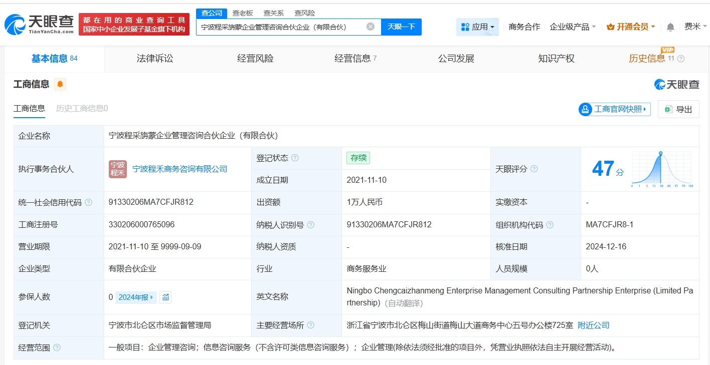Click the question mark beside 统一社会信用代码
Viewport: 710px width, 365px height.
(x=88, y=202)
